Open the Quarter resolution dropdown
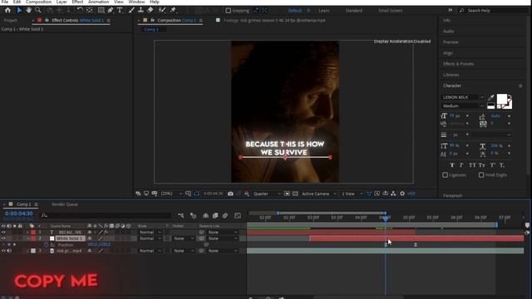 267,194
